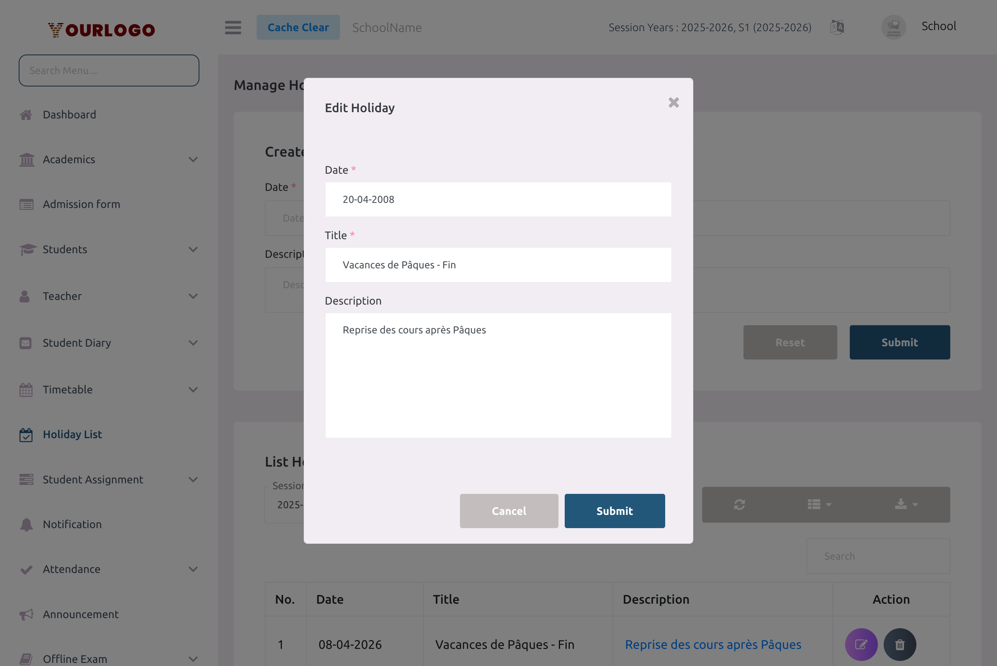Select Holiday List in the sidebar
The height and width of the screenshot is (666, 997).
(x=72, y=434)
